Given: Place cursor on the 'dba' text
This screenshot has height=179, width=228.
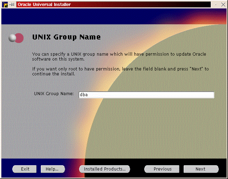Looking at the screenshot, I should [x=83, y=94].
